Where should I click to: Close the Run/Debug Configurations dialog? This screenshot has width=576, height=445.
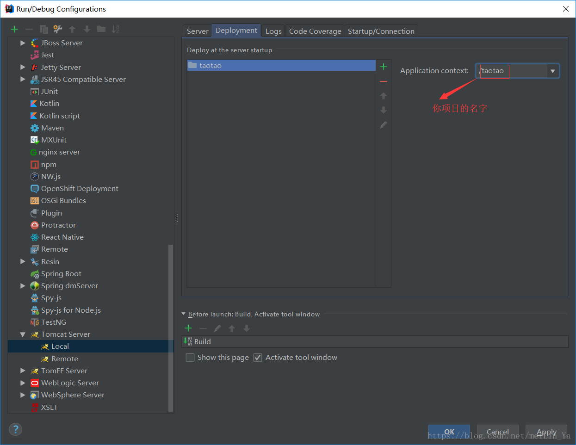566,9
